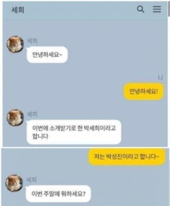Click the yellow 안녕하세요! message bubble

pos(143,91)
